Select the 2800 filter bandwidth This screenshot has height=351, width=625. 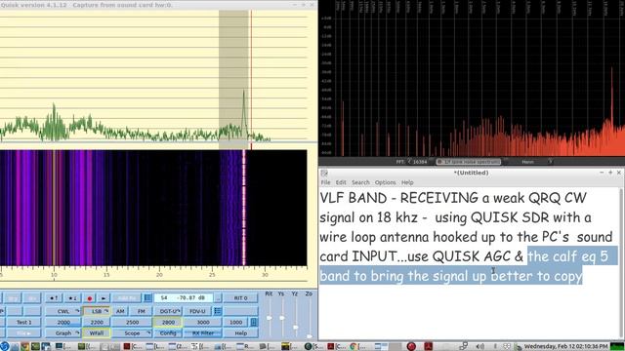[x=168, y=323]
